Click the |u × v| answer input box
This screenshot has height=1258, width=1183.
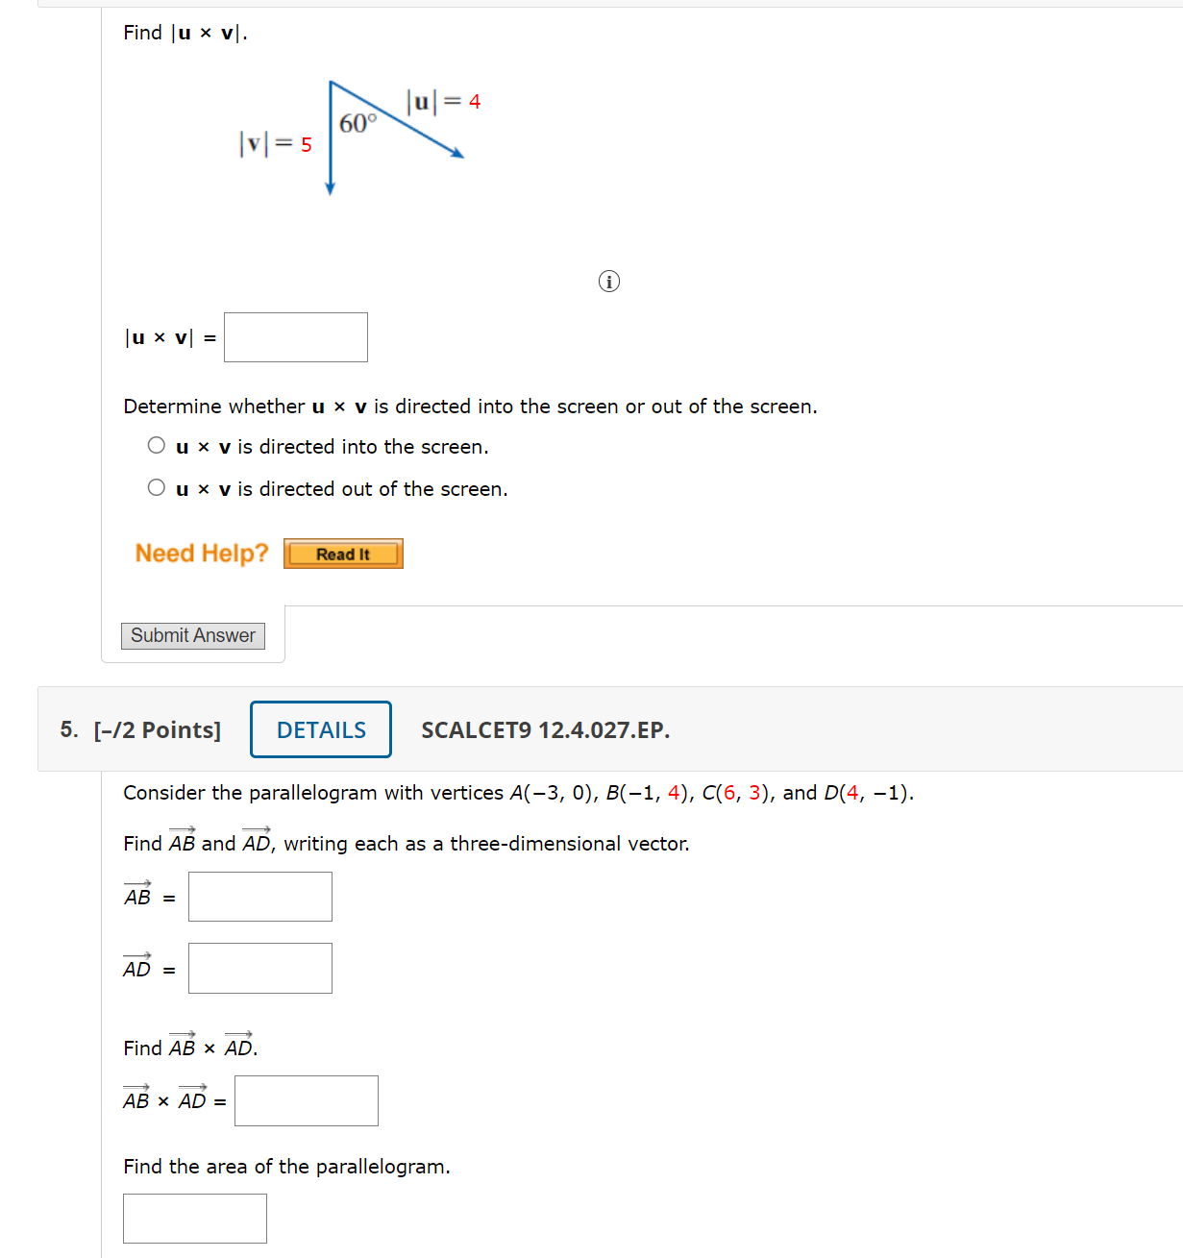pos(295,336)
